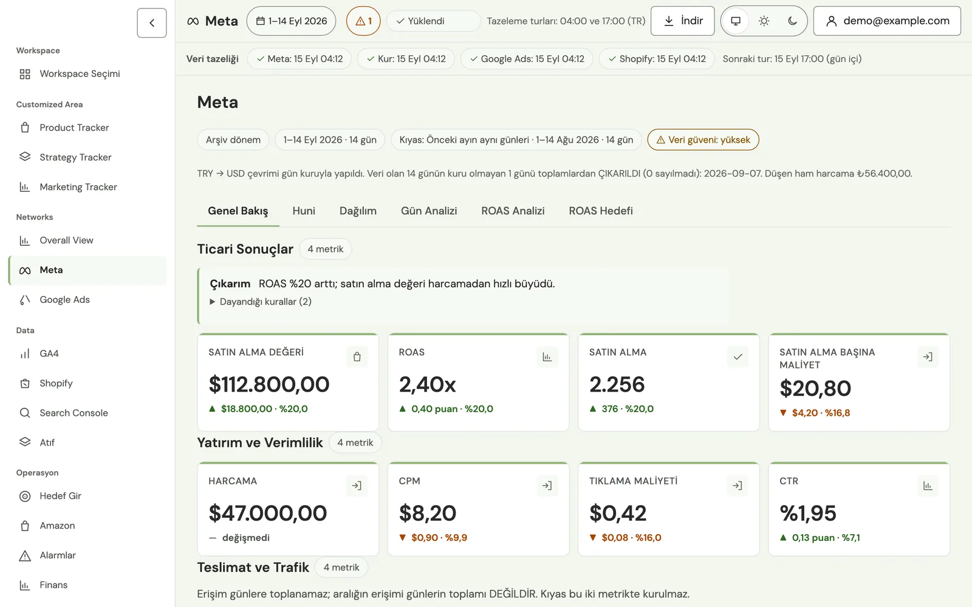Click the arrow icon on Satın Alma Başına Maliyet card
The width and height of the screenshot is (972, 607).
[928, 357]
